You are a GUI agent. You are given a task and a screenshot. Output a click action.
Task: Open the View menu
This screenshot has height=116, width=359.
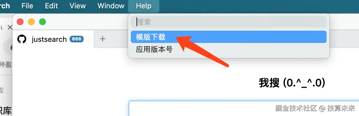78,6
